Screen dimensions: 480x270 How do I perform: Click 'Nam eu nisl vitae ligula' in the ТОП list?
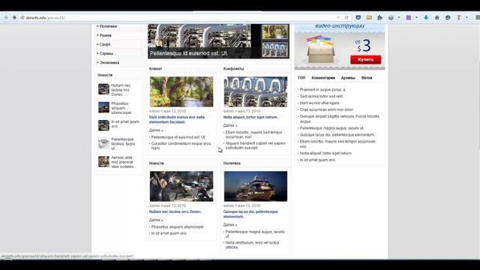[x=319, y=103]
